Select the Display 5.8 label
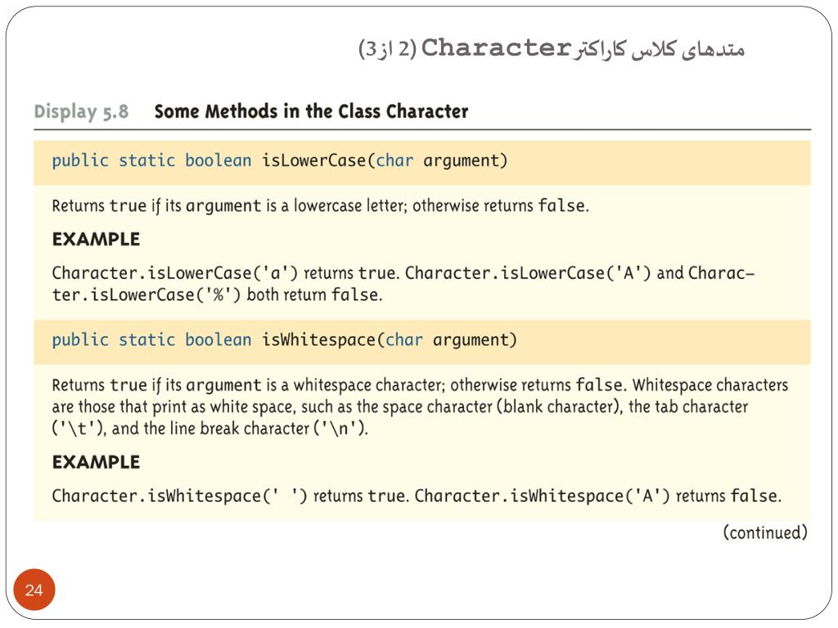The height and width of the screenshot is (628, 838). click(81, 111)
